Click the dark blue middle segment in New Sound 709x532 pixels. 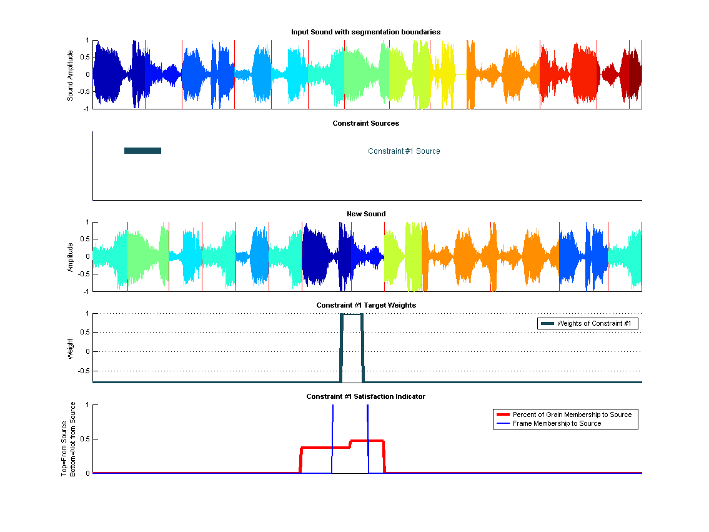click(319, 256)
